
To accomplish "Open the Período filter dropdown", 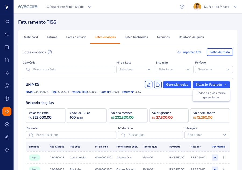I will (x=214, y=69).
